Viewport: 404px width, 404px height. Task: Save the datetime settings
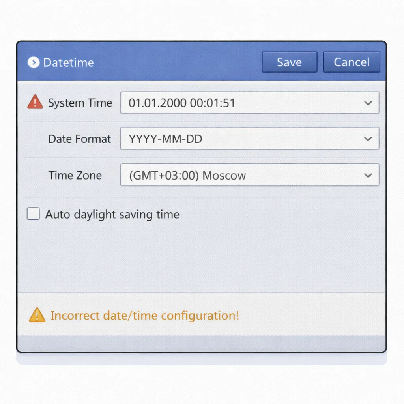(x=289, y=62)
